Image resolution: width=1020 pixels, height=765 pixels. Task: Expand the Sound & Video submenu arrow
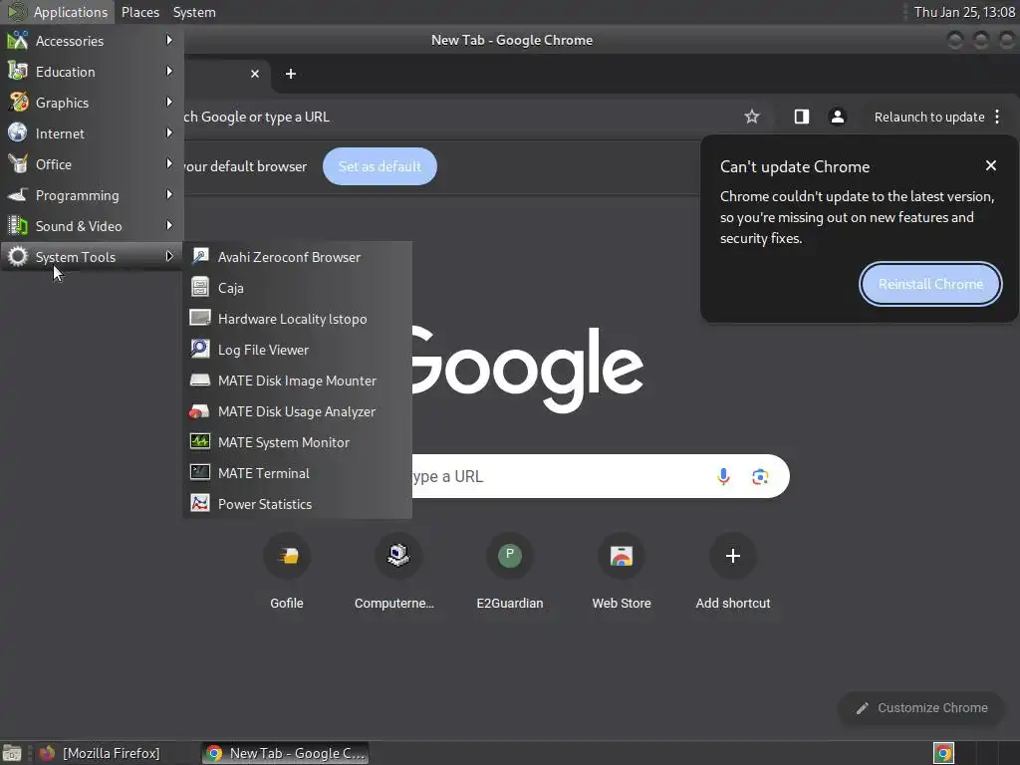pos(169,225)
